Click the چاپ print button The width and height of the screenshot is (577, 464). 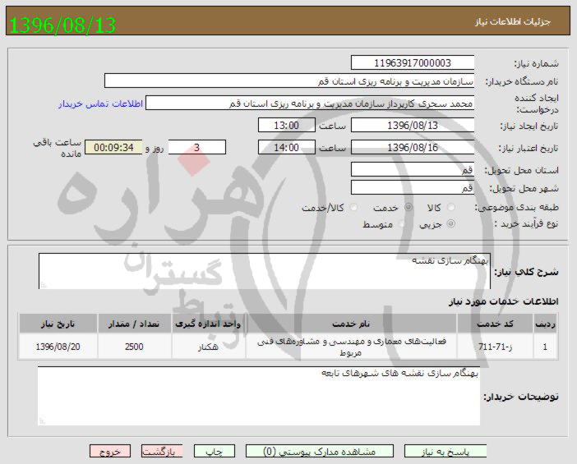pyautogui.click(x=215, y=452)
